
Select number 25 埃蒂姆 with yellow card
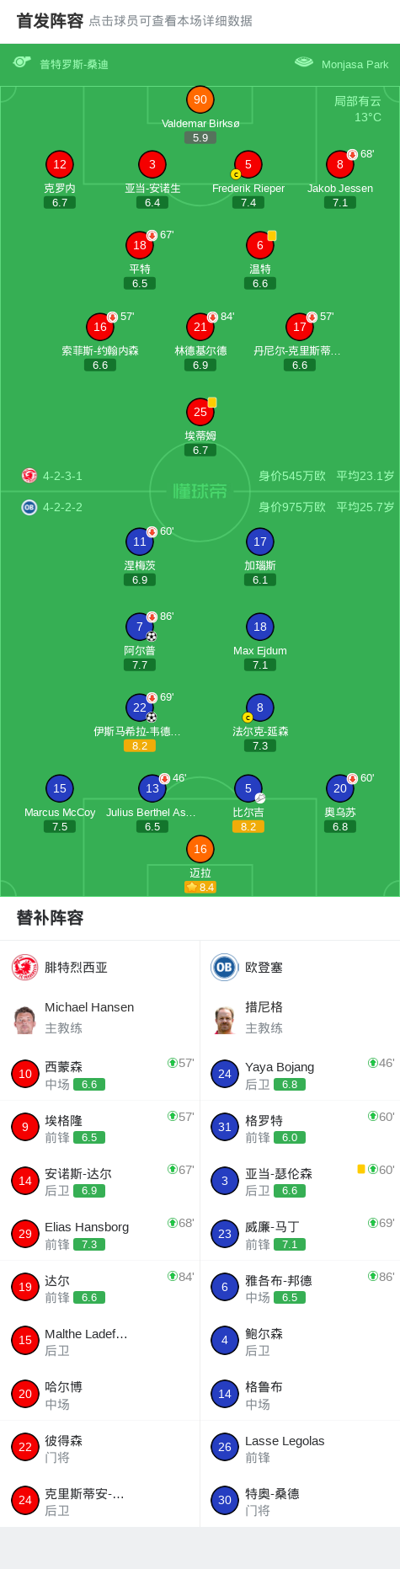click(x=200, y=412)
